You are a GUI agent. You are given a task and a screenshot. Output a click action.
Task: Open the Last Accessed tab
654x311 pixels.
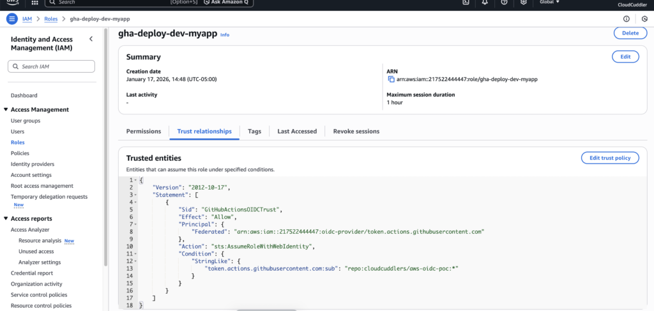tap(297, 132)
